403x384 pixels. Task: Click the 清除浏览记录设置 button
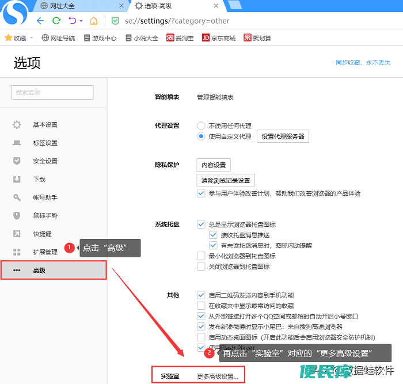[x=226, y=180]
